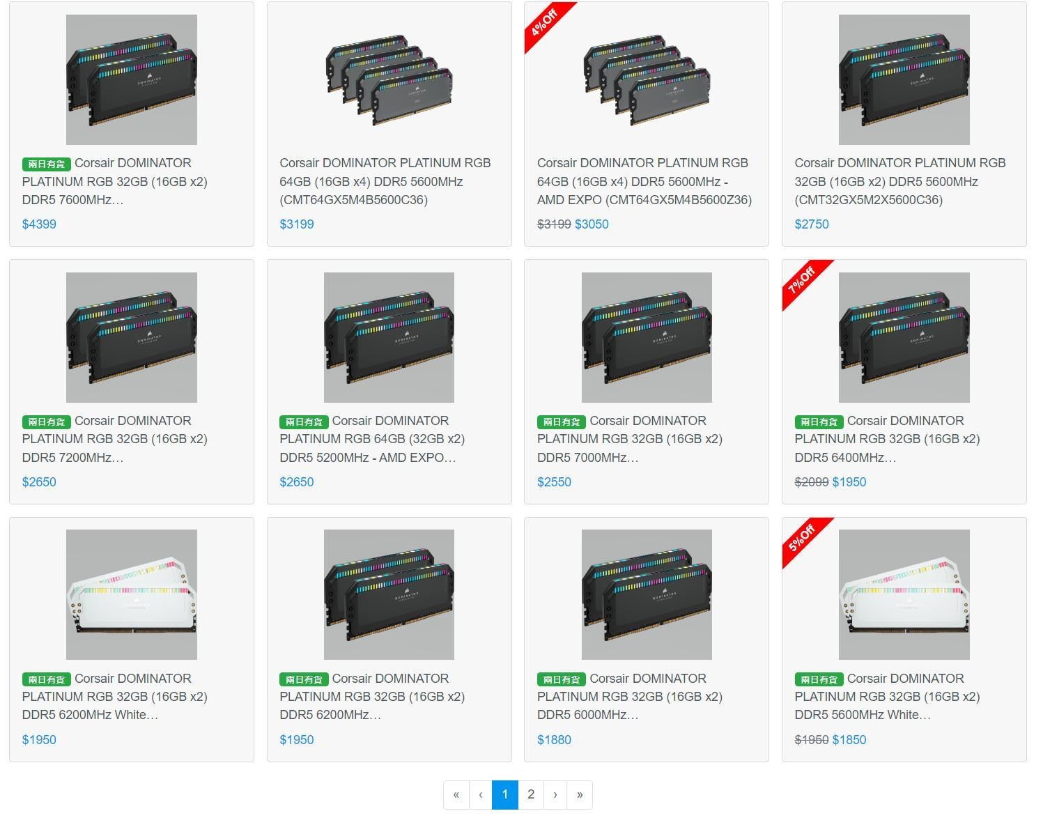Click the single-right next page arrow
Image resolution: width=1050 pixels, height=818 pixels.
pyautogui.click(x=555, y=795)
